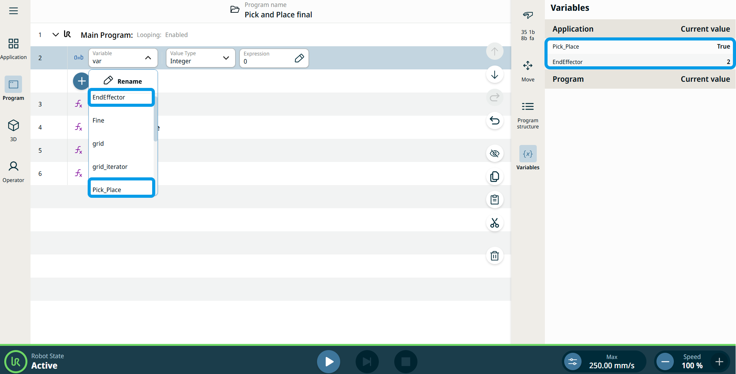Select Pick_Place from variable list
The image size is (736, 374).
click(121, 189)
